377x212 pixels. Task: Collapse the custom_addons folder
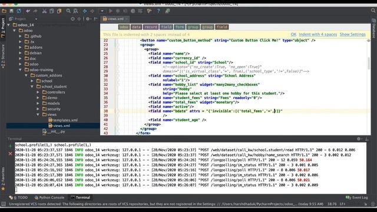(x=26, y=75)
